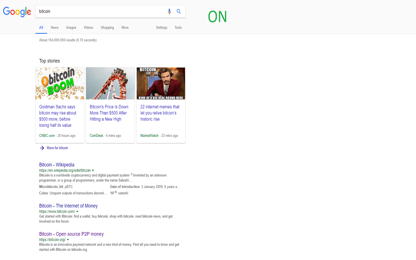
Task: Expand the dropdown arrow next to Wikipedia URL
Action: click(93, 170)
